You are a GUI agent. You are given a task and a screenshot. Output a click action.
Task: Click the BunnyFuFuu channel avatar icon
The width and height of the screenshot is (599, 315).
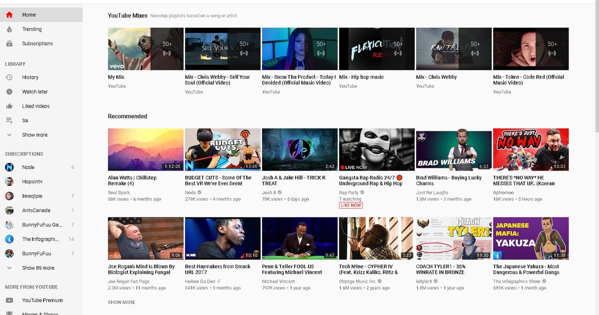click(9, 254)
